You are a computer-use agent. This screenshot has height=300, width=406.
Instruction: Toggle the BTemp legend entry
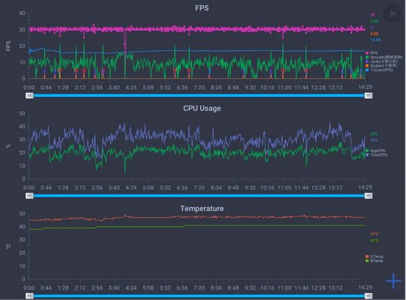point(374,261)
